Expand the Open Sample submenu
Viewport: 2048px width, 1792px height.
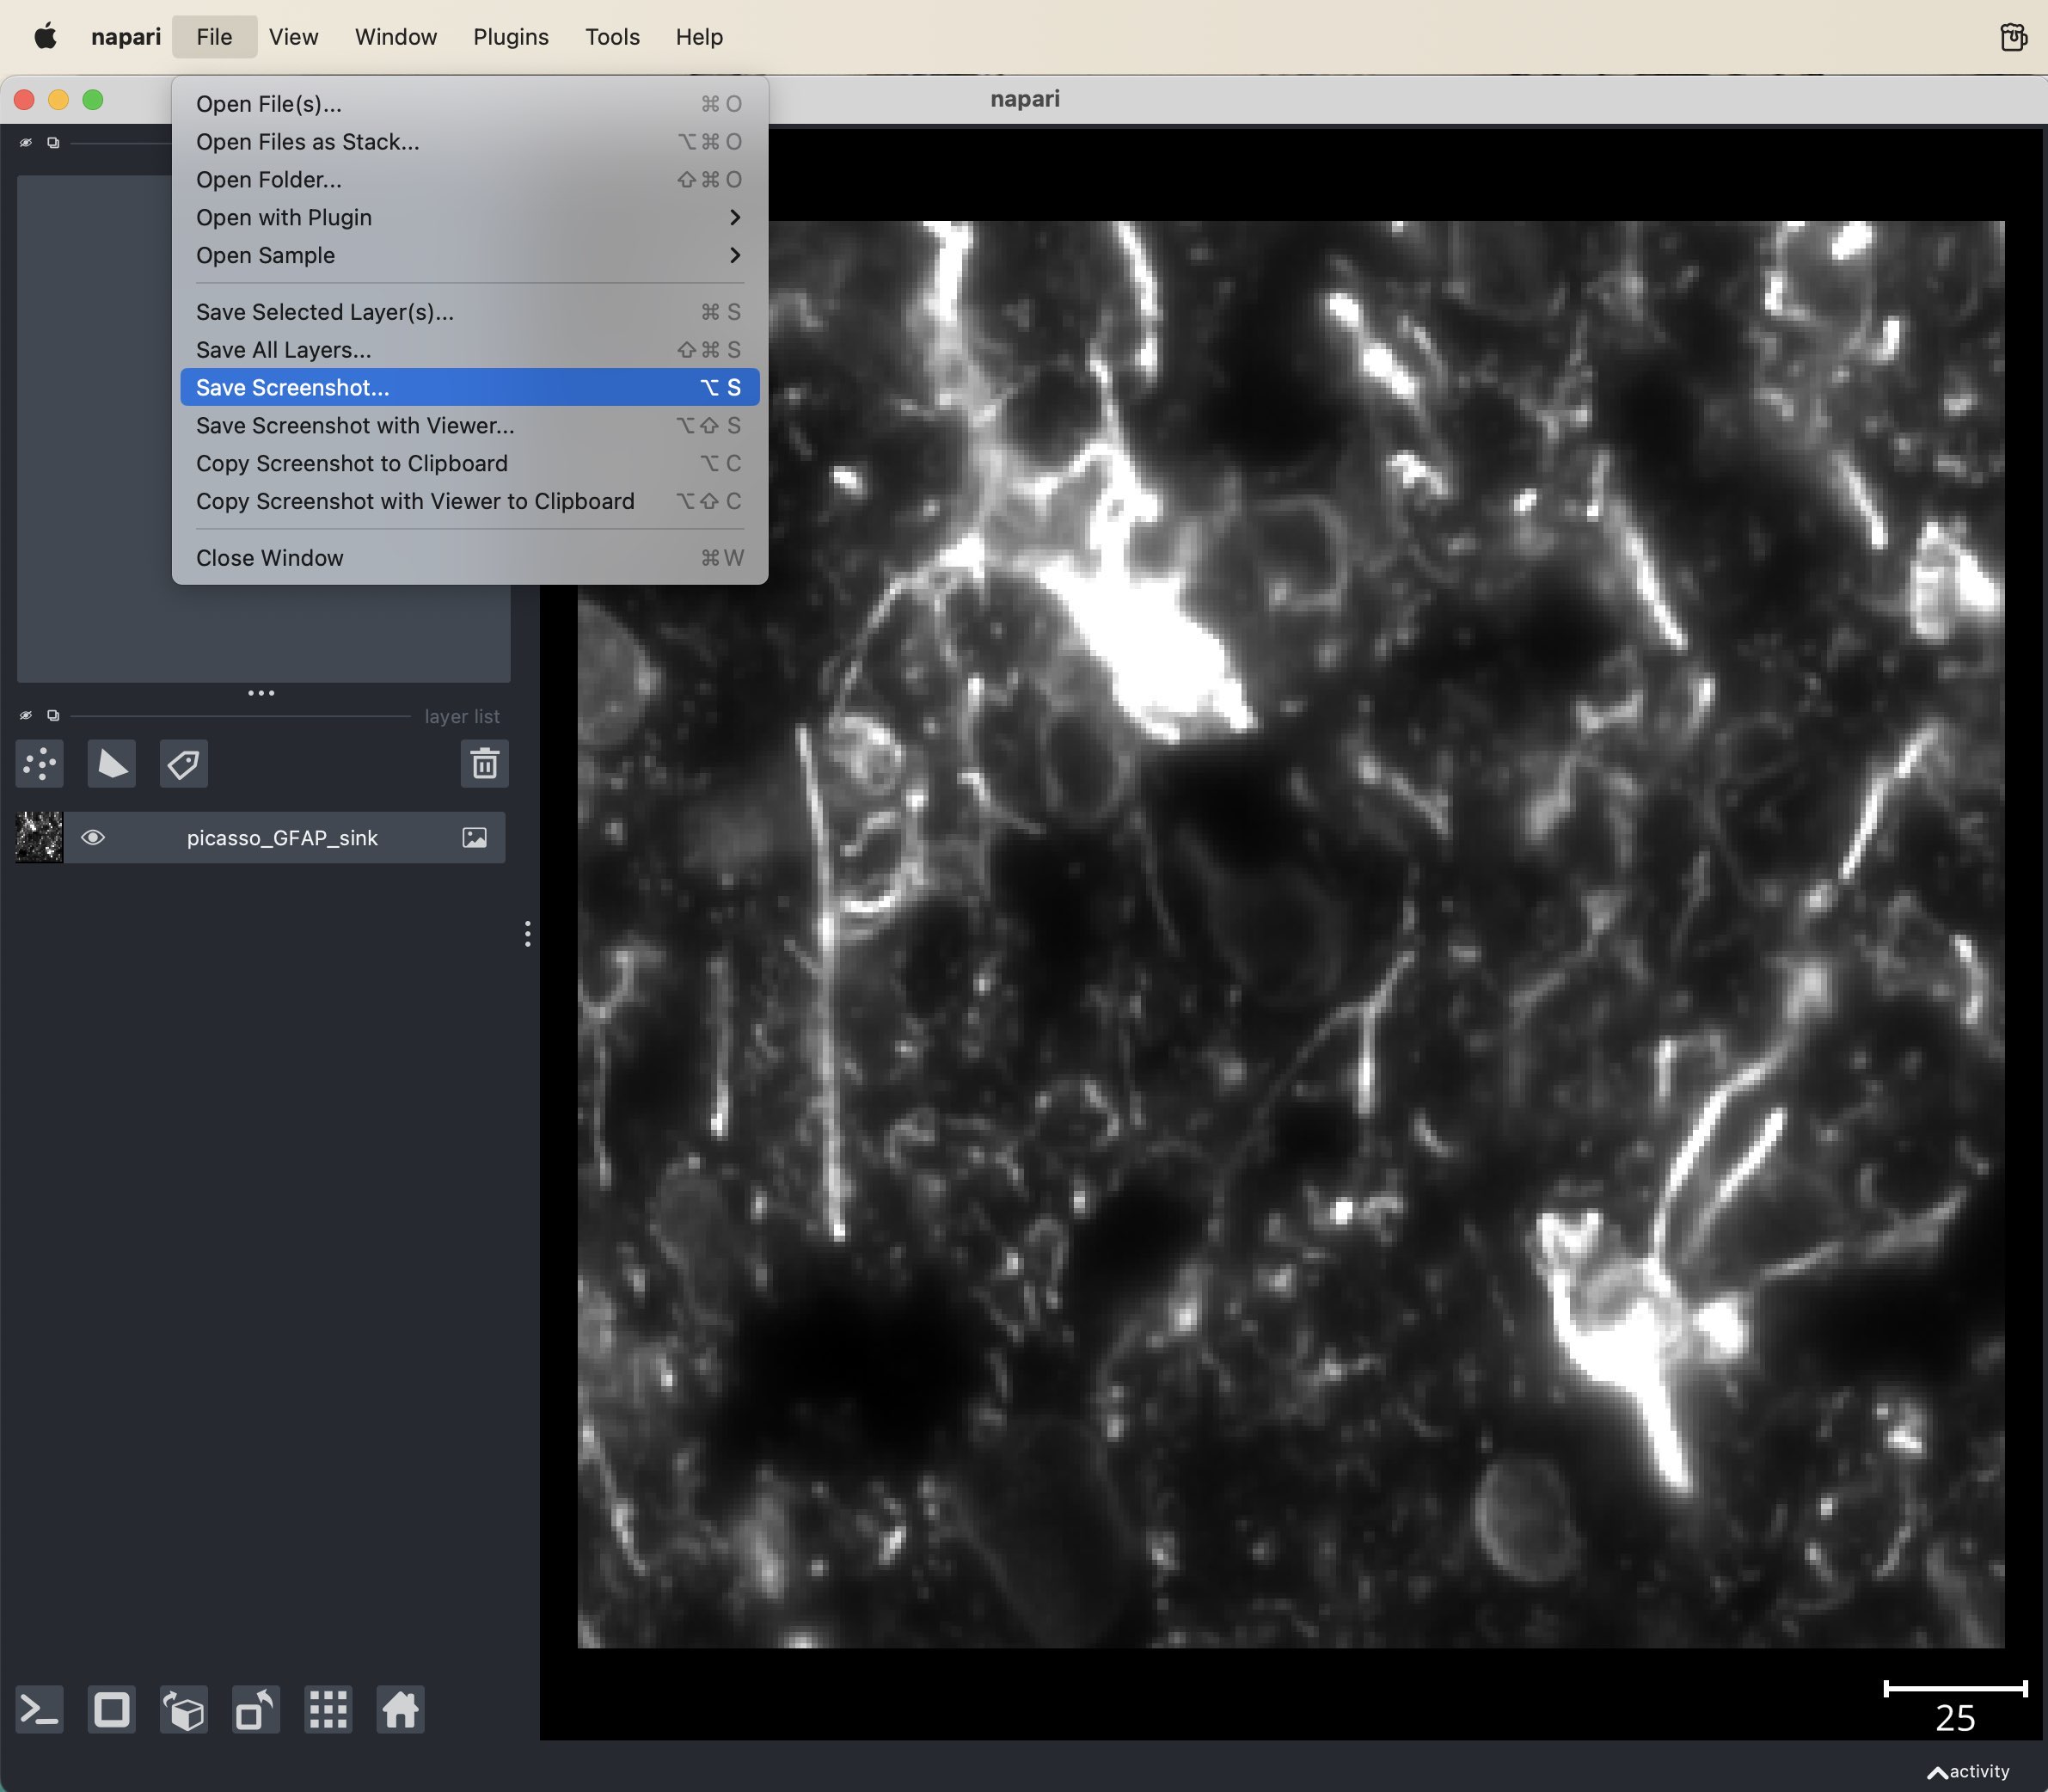pyautogui.click(x=470, y=256)
